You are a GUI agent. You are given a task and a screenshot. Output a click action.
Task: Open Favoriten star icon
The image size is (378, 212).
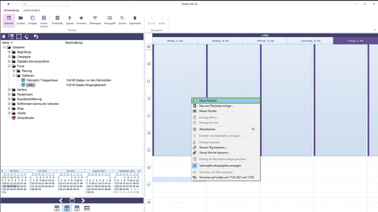coord(81,20)
